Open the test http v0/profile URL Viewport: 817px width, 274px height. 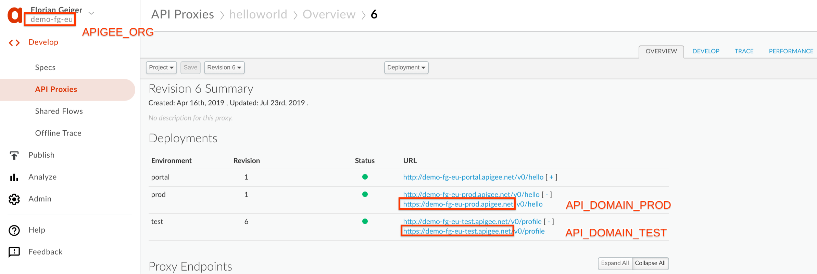[472, 222]
